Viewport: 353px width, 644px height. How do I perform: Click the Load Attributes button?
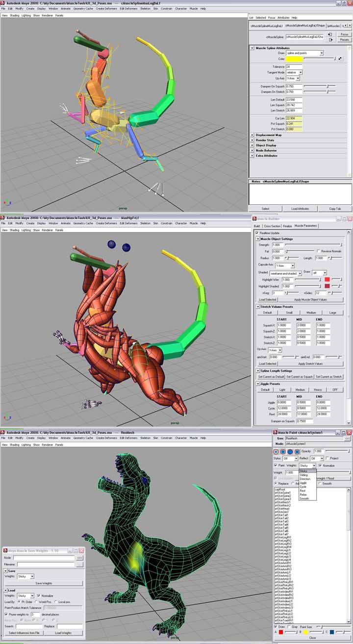300,209
